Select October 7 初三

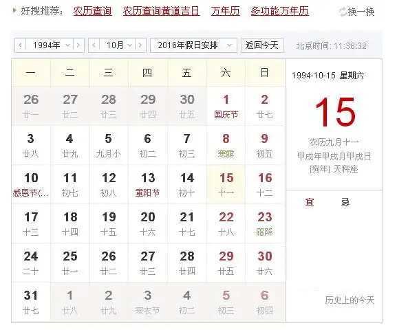point(187,146)
